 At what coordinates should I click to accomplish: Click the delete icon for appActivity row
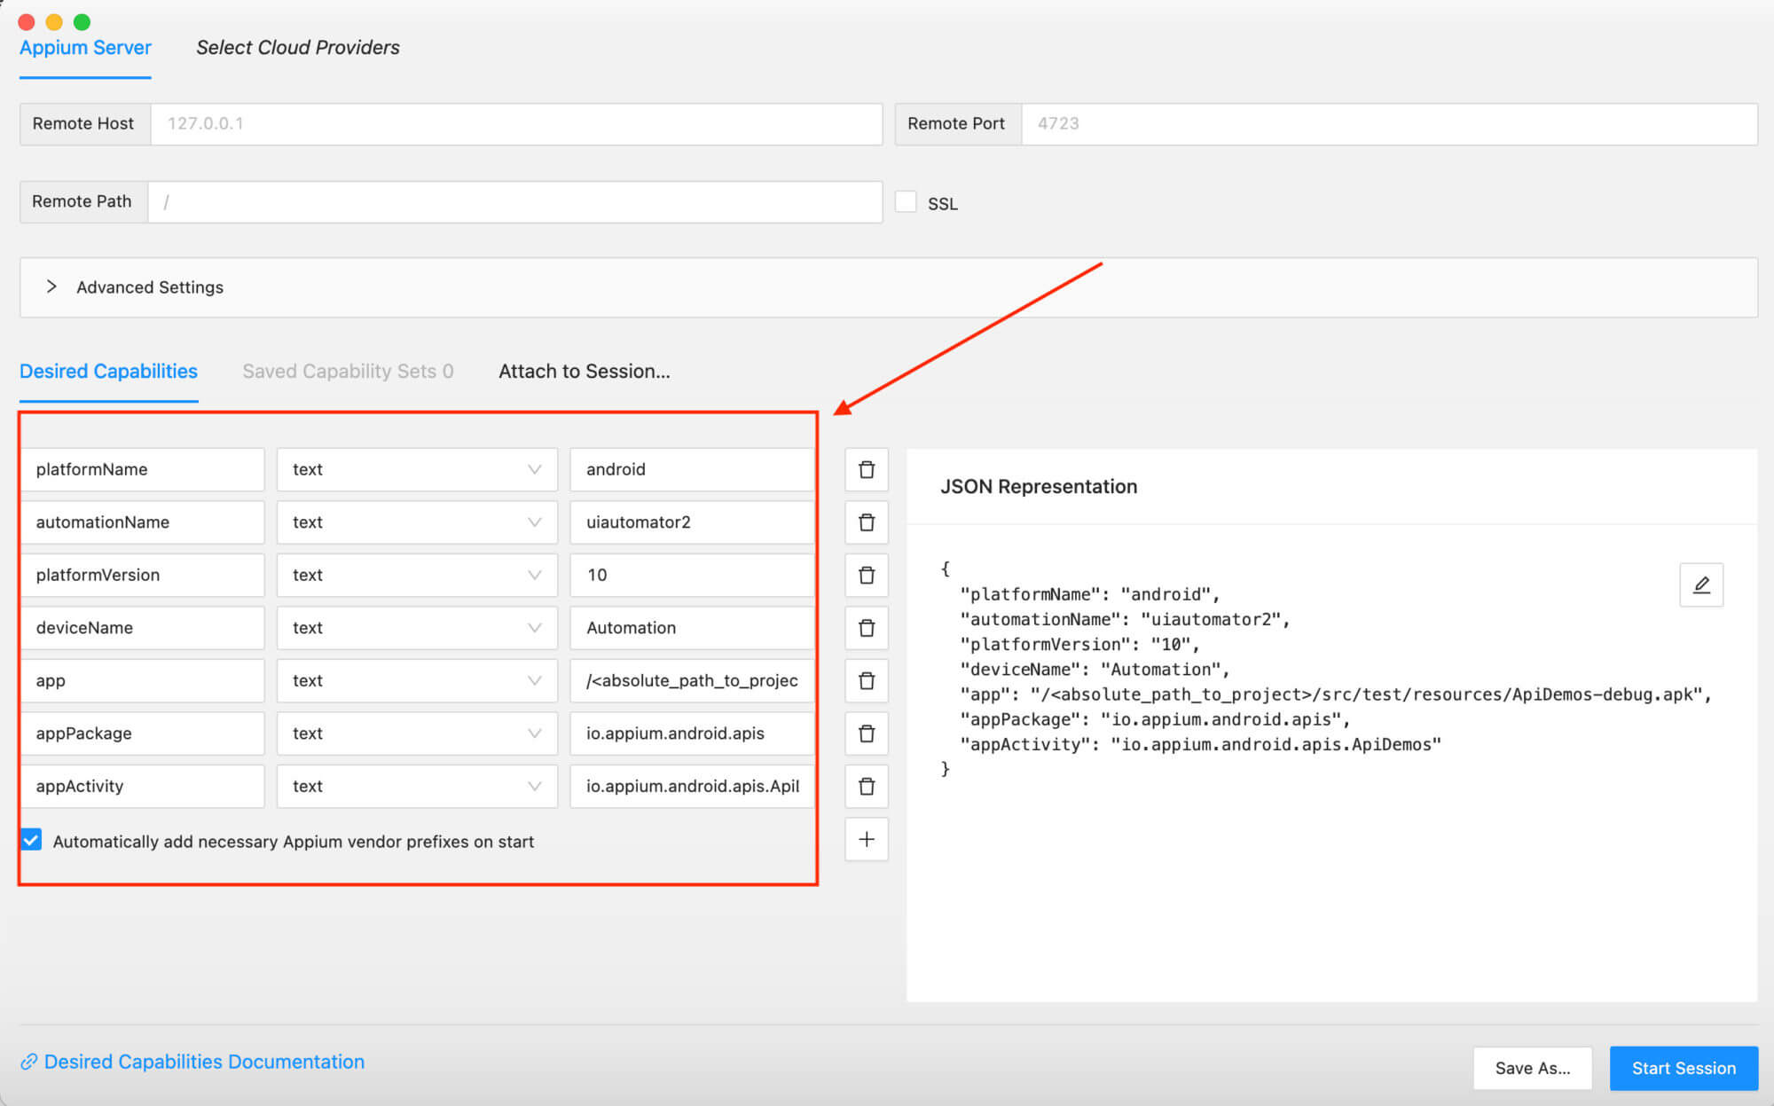(866, 786)
